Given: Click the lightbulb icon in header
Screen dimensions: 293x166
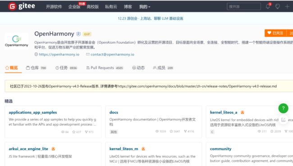Looking at the screenshot, I should [x=278, y=7].
